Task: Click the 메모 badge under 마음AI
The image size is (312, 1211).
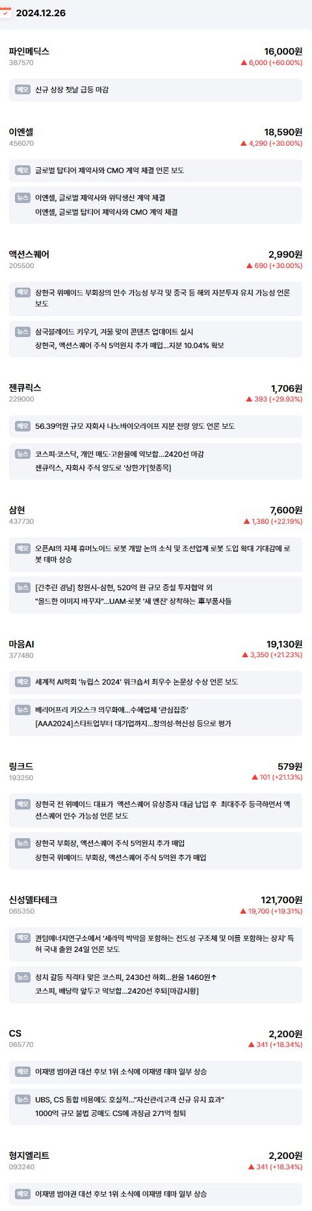Action: 23,681
